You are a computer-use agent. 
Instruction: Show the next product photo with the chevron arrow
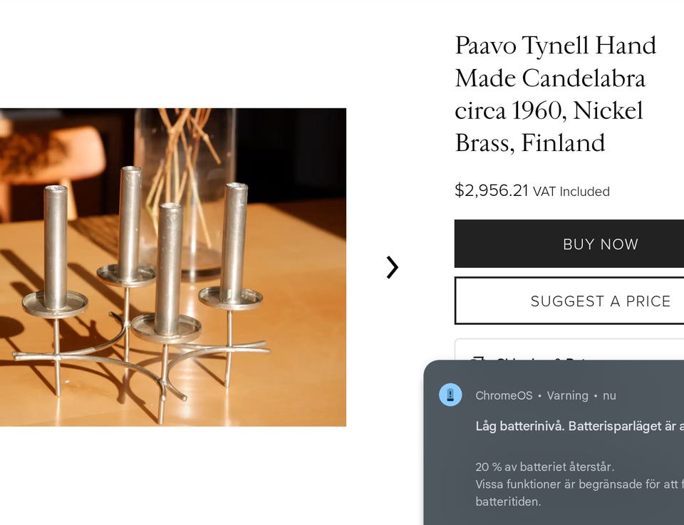(392, 267)
